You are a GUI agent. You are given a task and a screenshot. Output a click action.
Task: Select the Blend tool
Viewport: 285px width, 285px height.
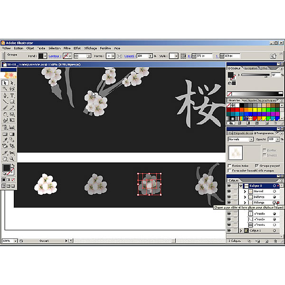tap(12, 140)
